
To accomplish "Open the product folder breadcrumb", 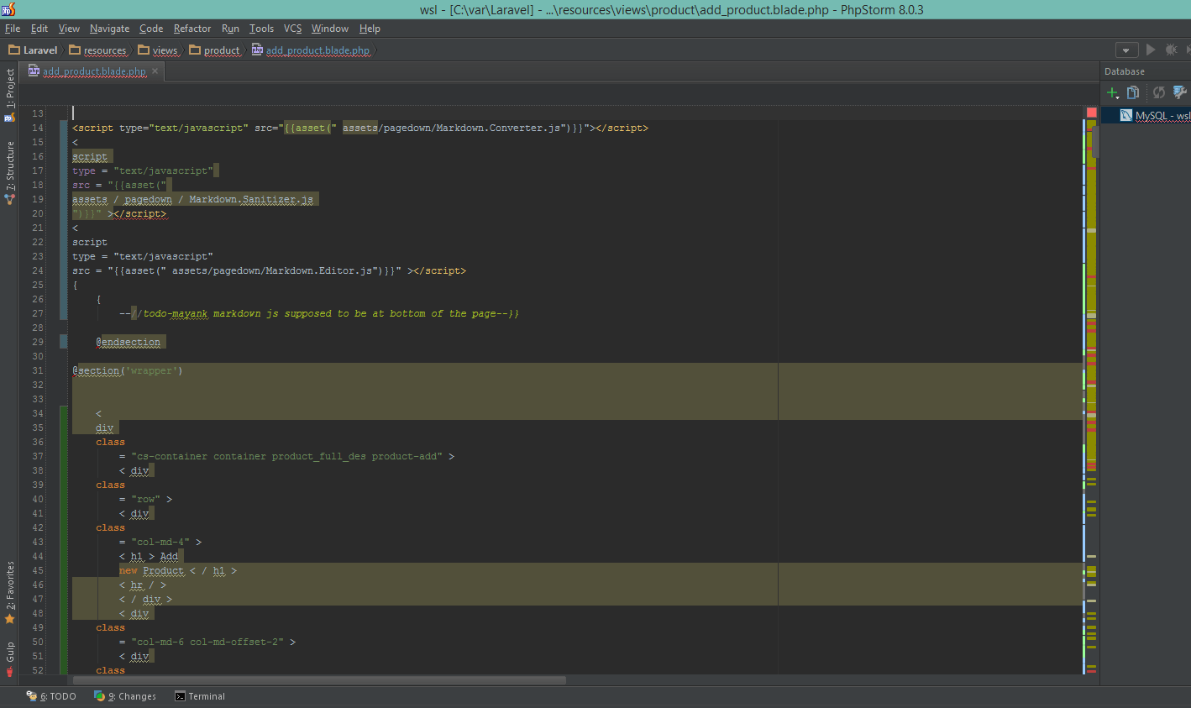I will coord(221,50).
